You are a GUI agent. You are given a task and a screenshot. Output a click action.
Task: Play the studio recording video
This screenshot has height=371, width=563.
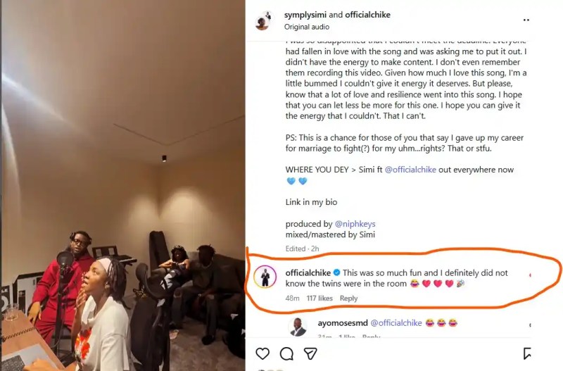[x=123, y=185]
